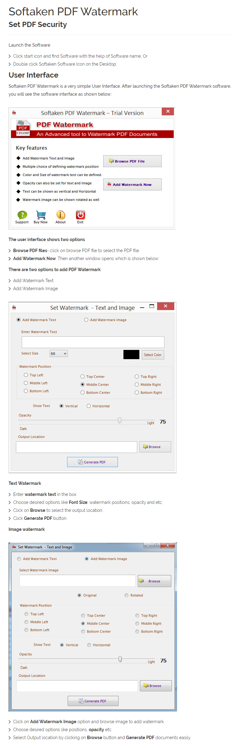This screenshot has height=748, width=234.
Task: Click the Enter Watermark Text field
Action: [x=93, y=342]
